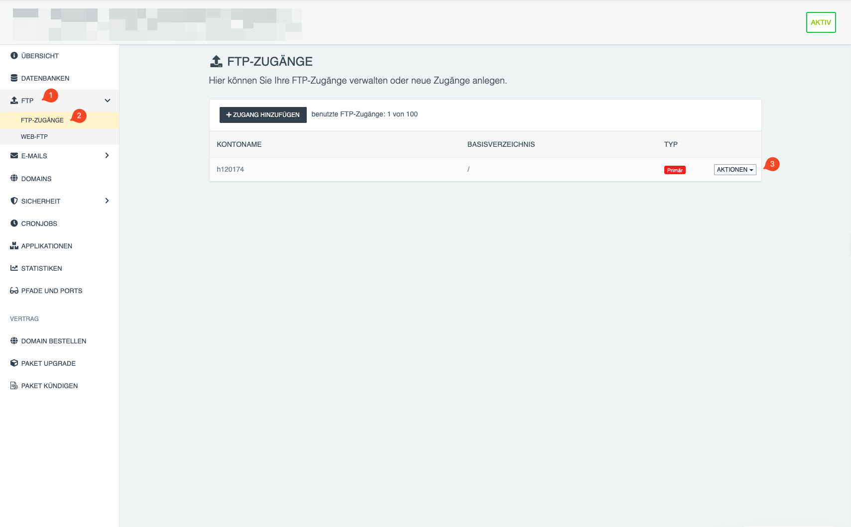Click the chart icon next to Statistiken

tap(14, 268)
